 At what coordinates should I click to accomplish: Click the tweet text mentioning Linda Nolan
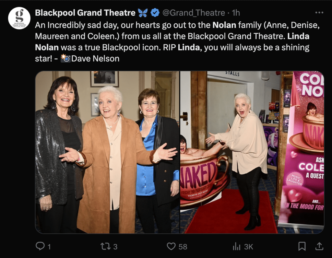pos(177,42)
